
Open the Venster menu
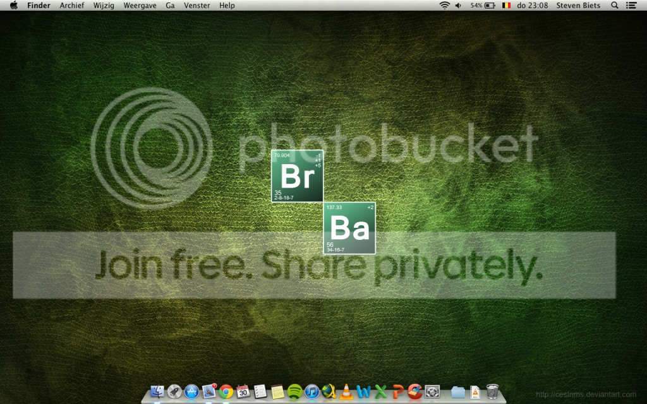click(x=197, y=5)
